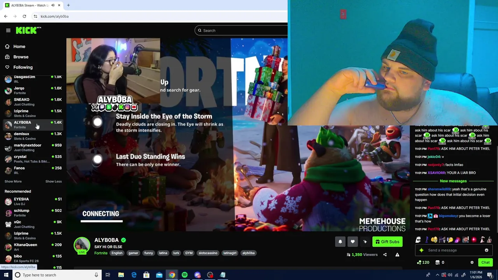Open the Windows Start menu
Screen dimensions: 498x280
[6, 275]
